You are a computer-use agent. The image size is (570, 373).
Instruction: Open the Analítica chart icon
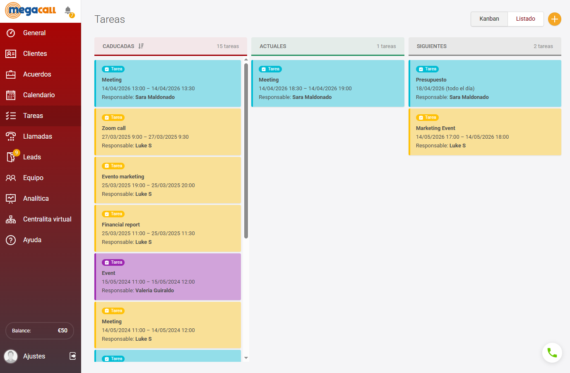coord(11,198)
